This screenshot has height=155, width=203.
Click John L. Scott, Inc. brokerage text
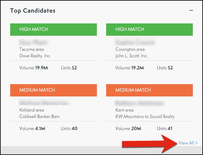coord(132,56)
